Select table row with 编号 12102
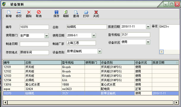Image resolution: width=181 pixels, height=107 pixels. click(x=91, y=71)
